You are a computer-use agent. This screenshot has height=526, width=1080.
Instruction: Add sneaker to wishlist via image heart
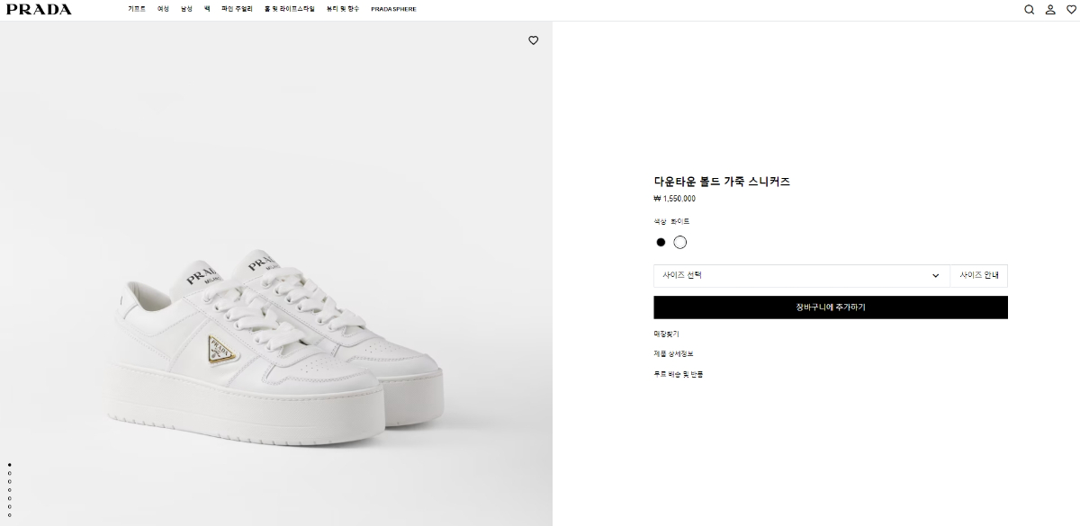(x=533, y=40)
